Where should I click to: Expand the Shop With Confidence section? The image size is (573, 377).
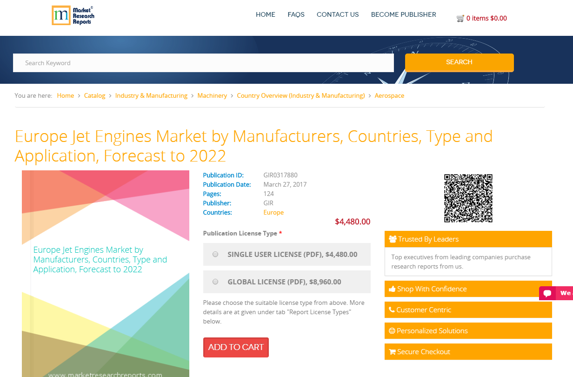pyautogui.click(x=468, y=289)
